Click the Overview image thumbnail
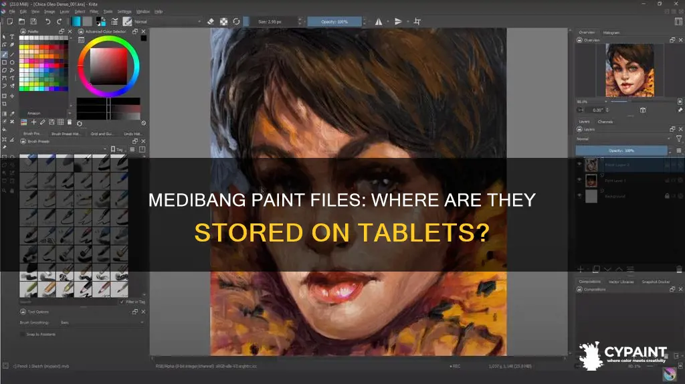The width and height of the screenshot is (685, 384). pyautogui.click(x=629, y=70)
